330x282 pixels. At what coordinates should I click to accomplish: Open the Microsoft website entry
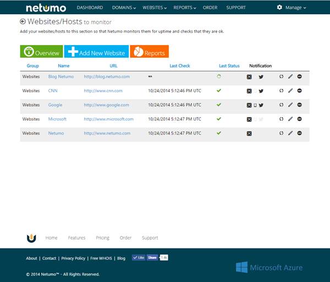[57, 119]
